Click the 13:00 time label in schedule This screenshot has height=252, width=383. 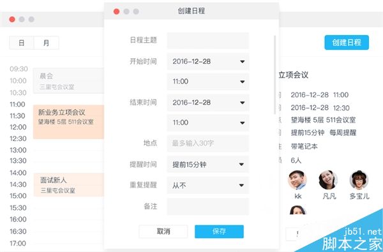(x=18, y=150)
